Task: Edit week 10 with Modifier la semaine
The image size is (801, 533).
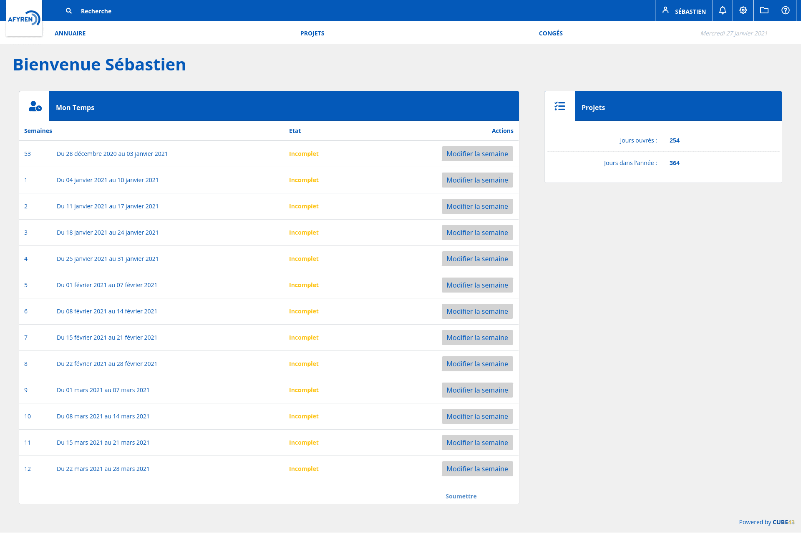Action: pos(477,416)
